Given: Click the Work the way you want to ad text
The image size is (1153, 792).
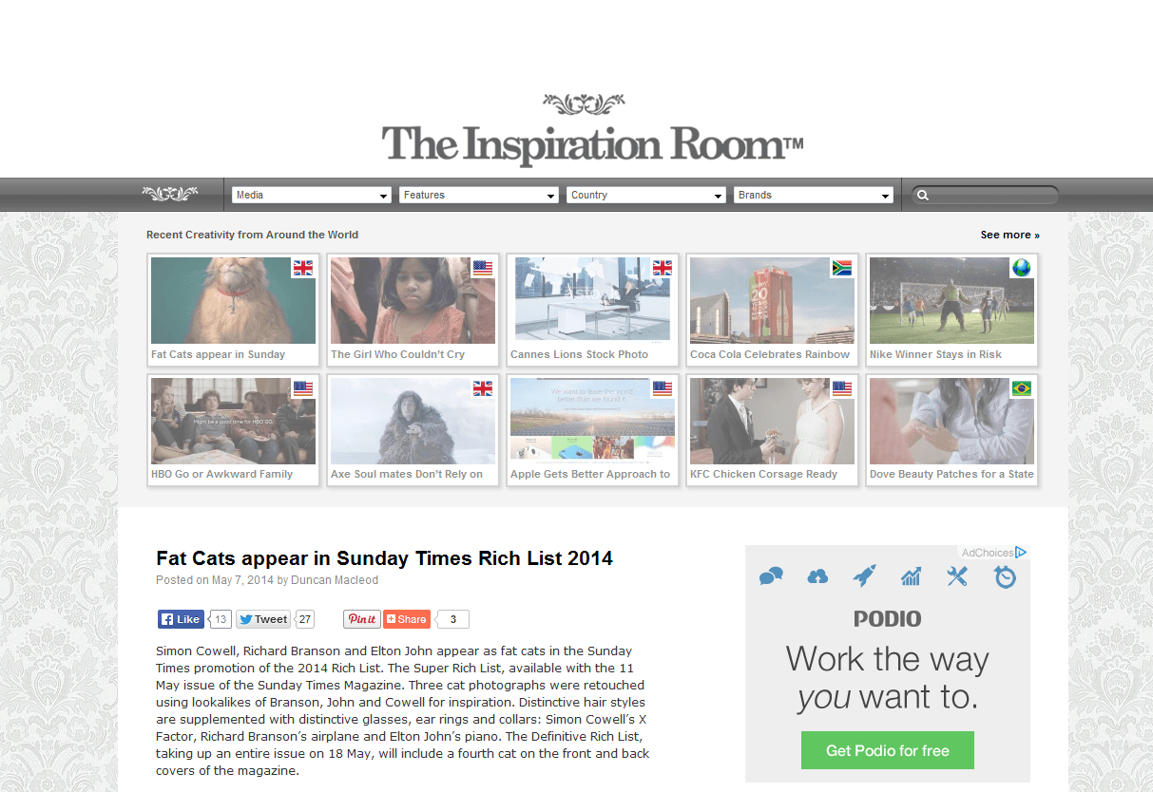Looking at the screenshot, I should (888, 678).
